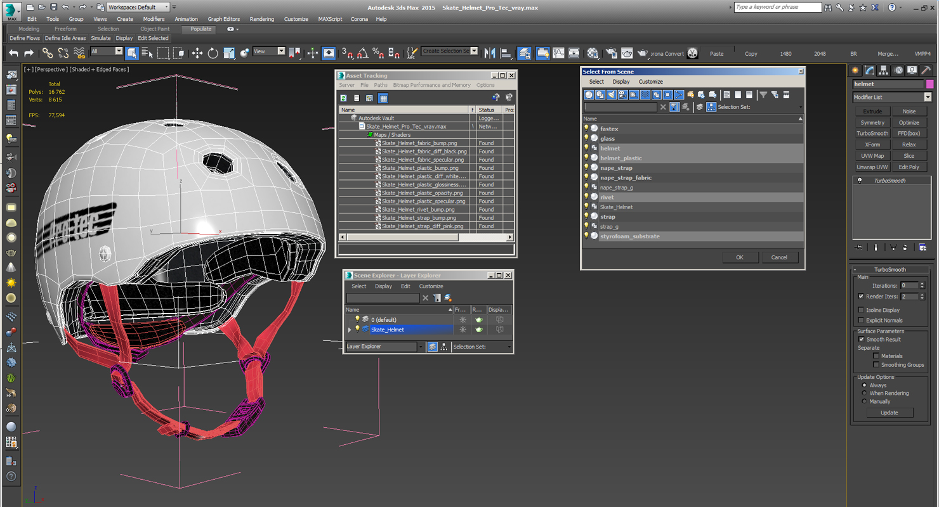This screenshot has height=507, width=939.
Task: Click Sort by Hierarchy icon in Select From Scene
Action: (x=711, y=107)
